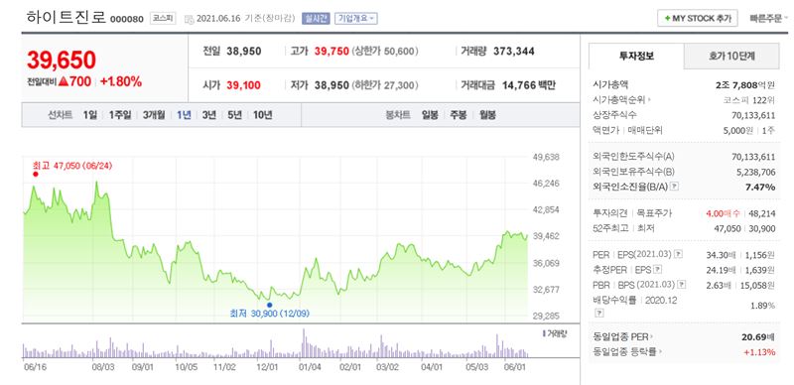The image size is (794, 385).
Task: Click the 고가 value 39,750
Action: click(331, 52)
